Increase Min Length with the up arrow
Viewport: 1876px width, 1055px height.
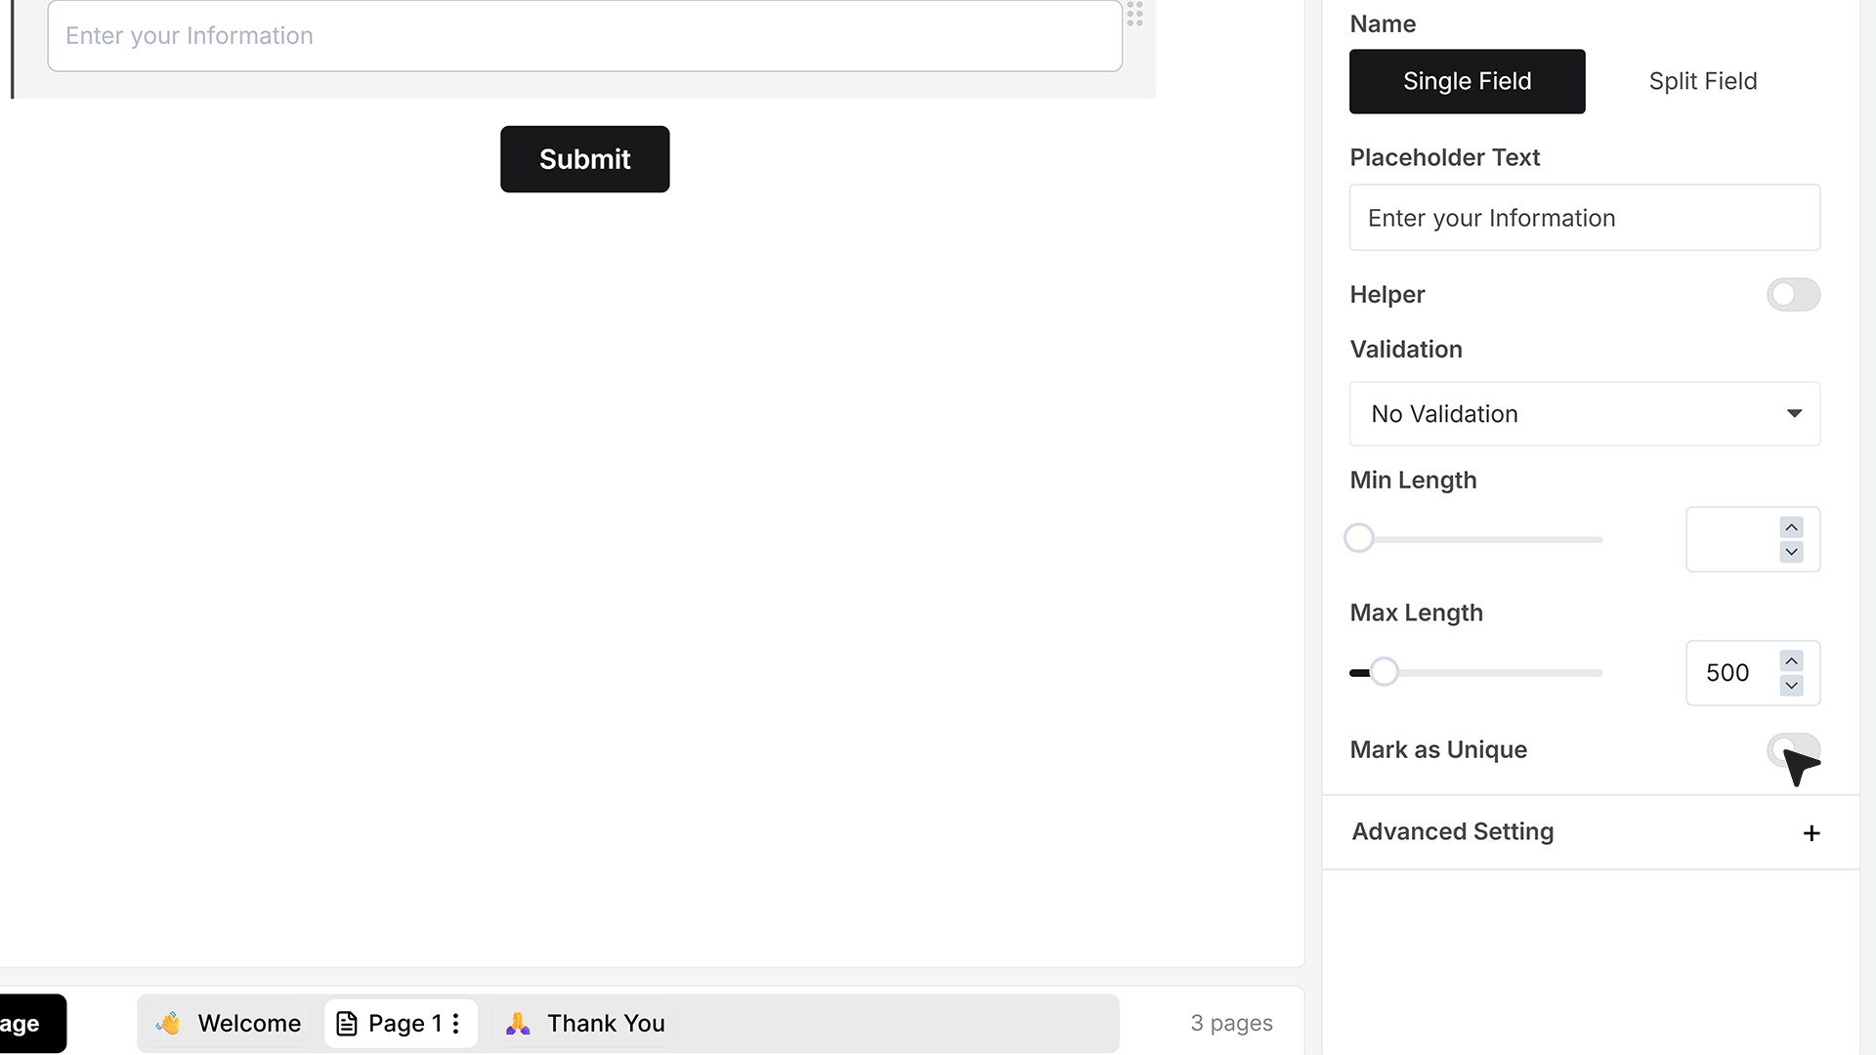pyautogui.click(x=1791, y=527)
